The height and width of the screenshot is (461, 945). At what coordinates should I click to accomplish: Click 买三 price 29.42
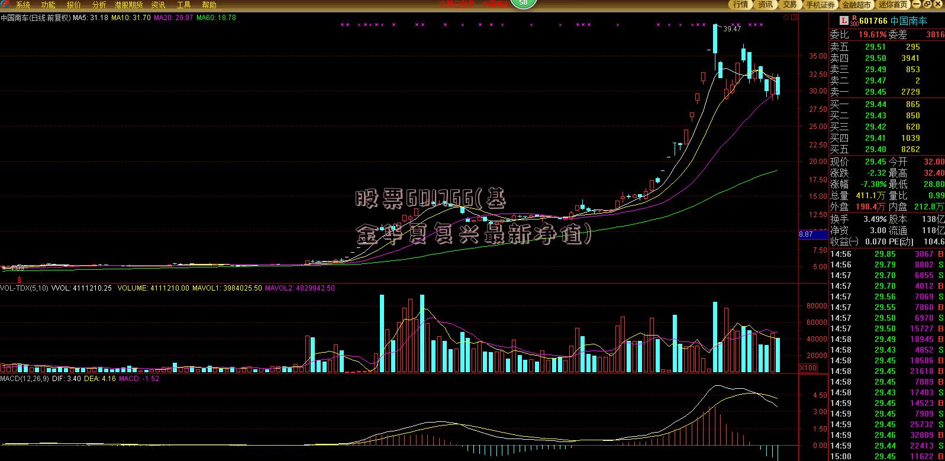tap(876, 127)
